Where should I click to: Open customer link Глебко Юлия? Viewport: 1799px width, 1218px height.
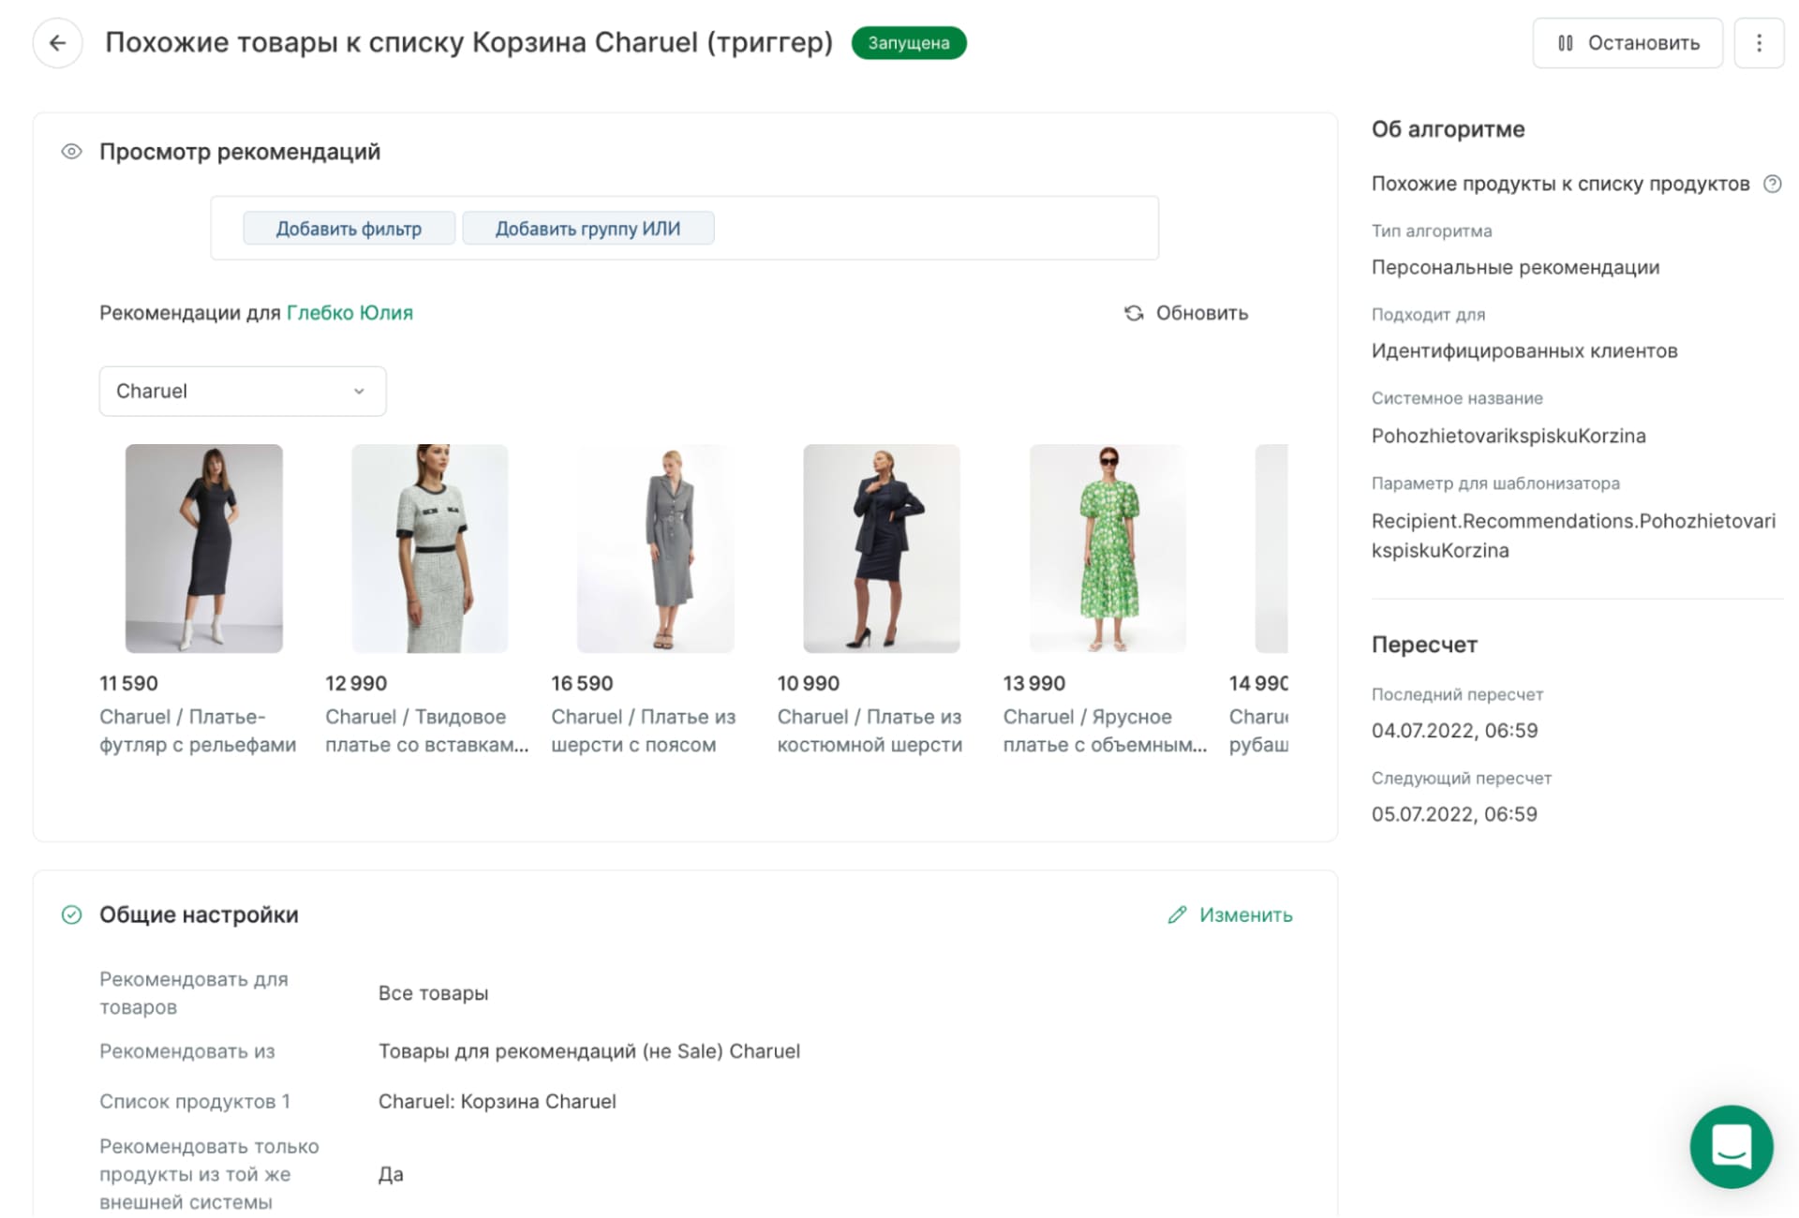coord(349,313)
